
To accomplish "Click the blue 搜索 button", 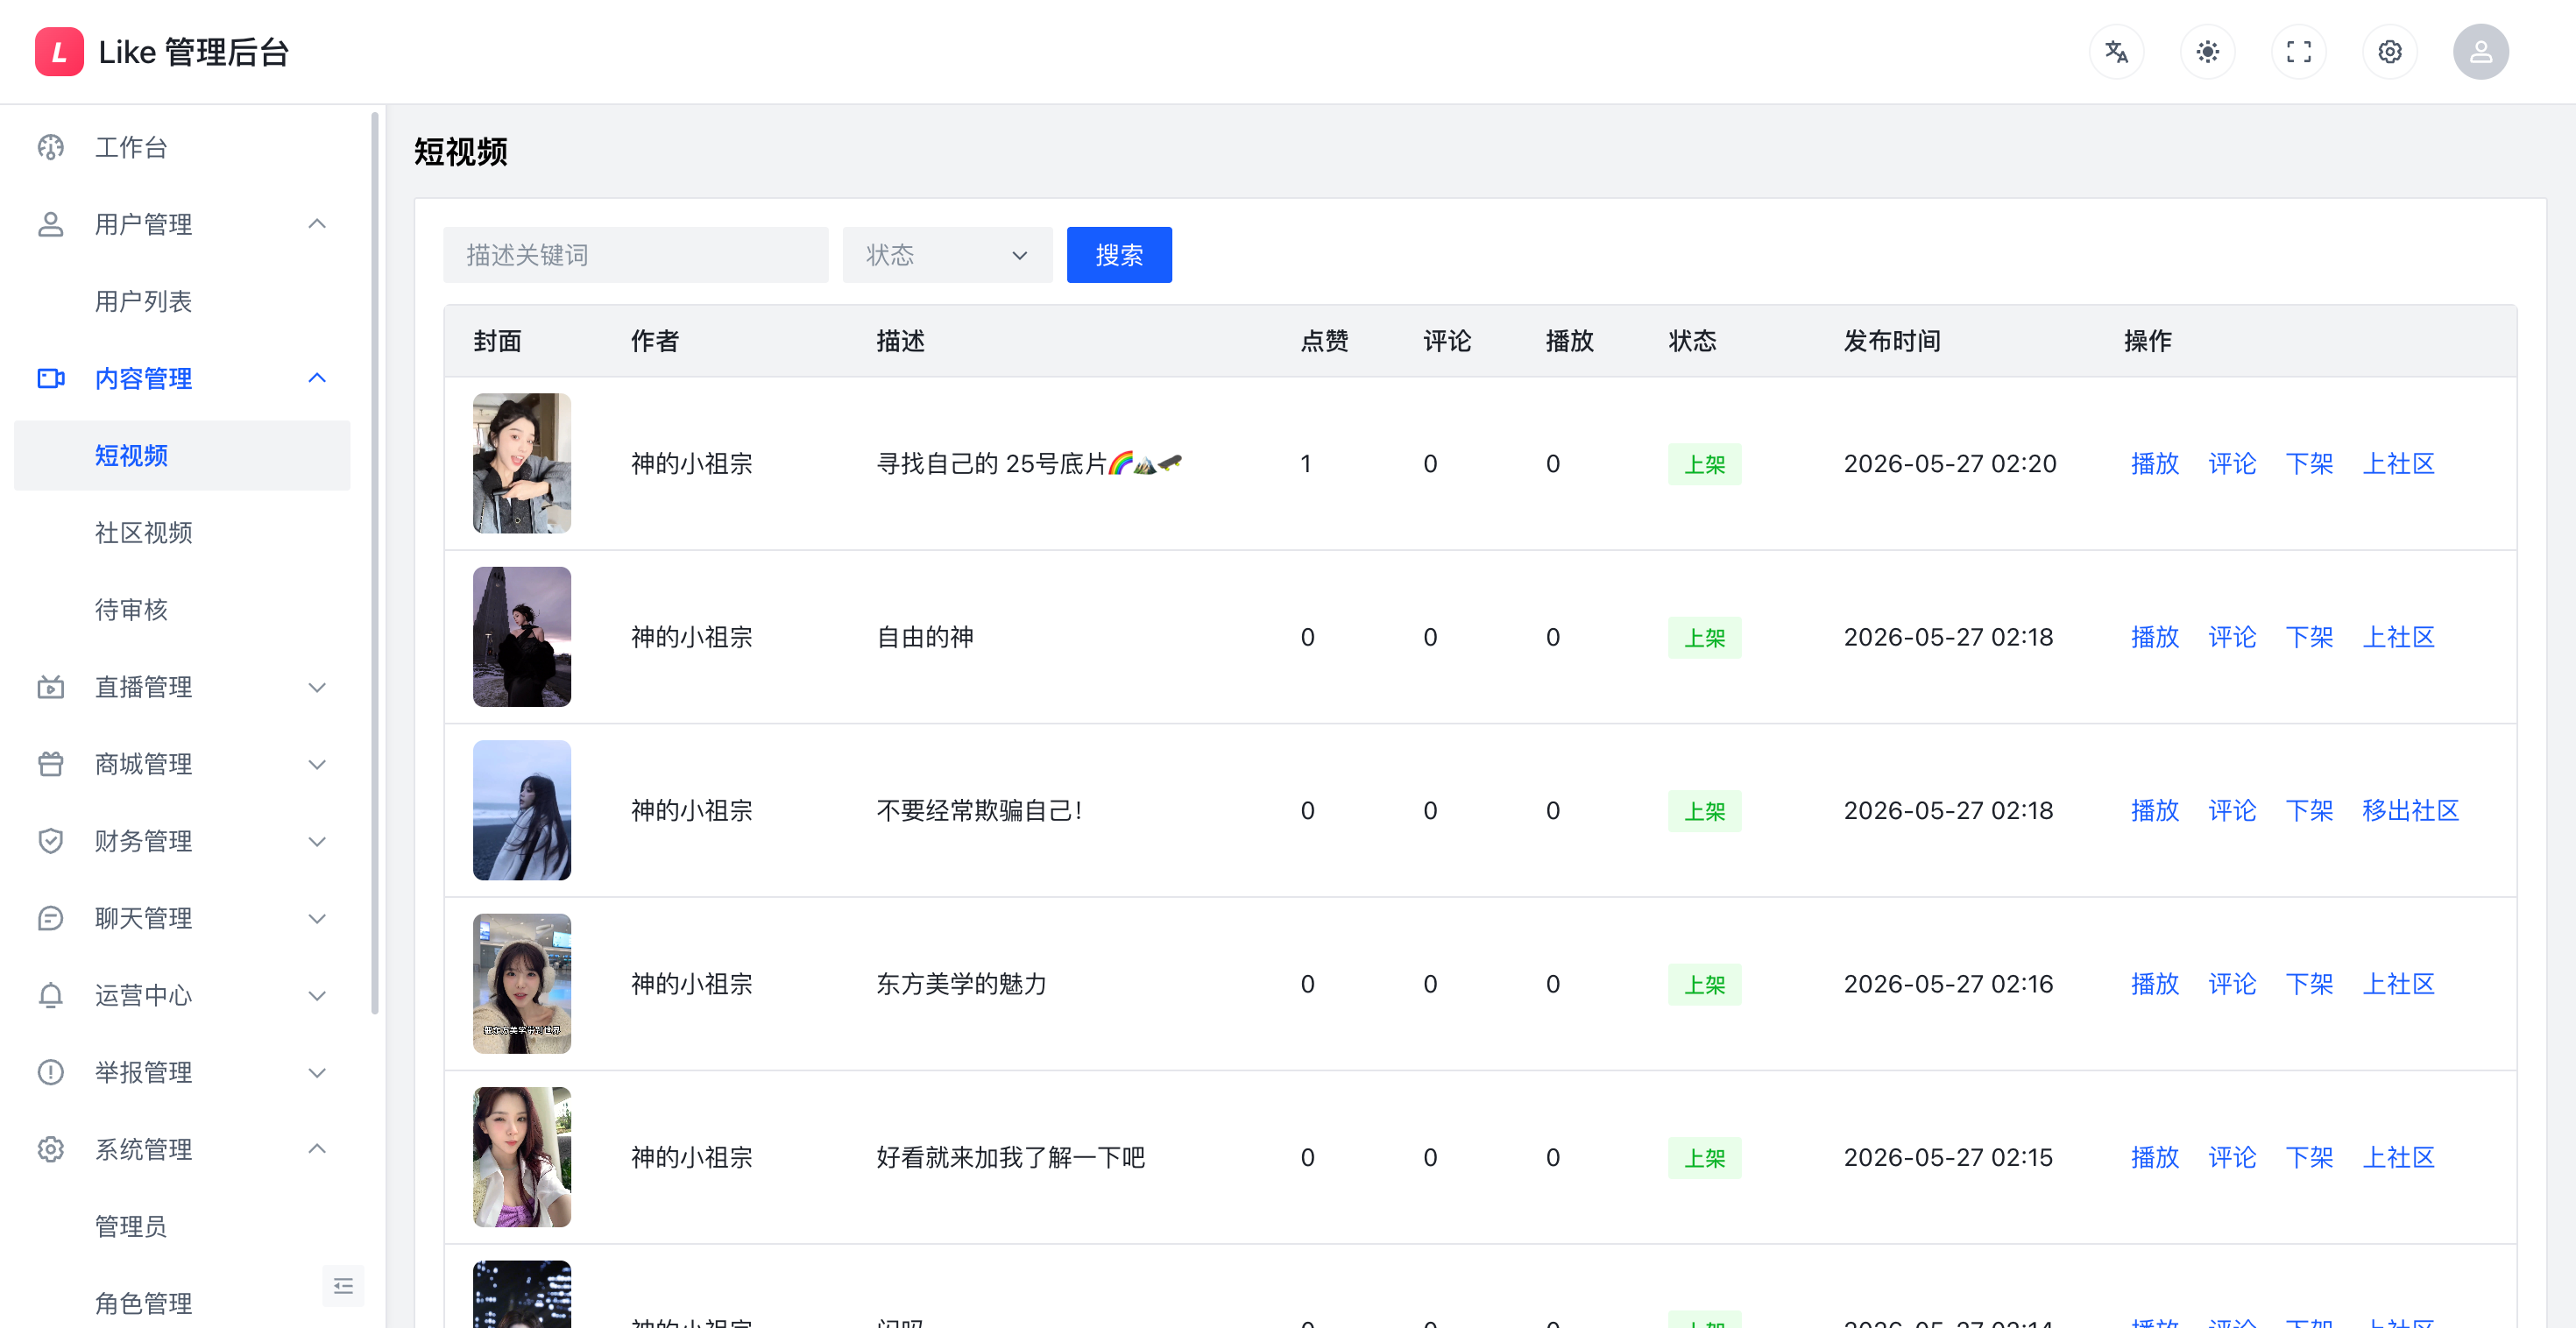I will click(x=1119, y=255).
